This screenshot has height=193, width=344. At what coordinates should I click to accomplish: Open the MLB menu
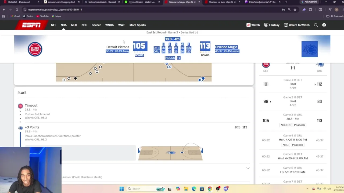point(74,25)
